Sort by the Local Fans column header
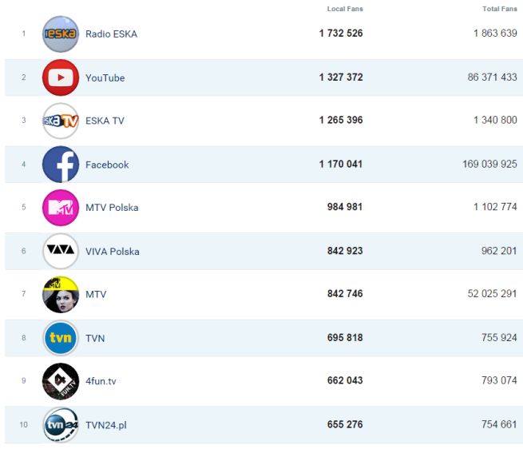Image resolution: width=523 pixels, height=449 pixels. pos(345,9)
